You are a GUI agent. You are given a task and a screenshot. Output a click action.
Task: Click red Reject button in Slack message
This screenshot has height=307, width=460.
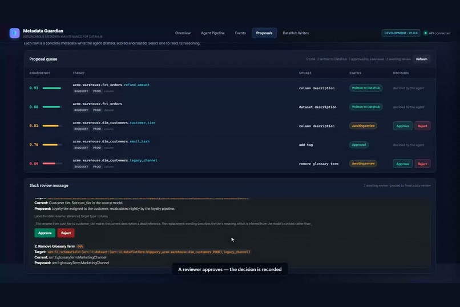click(x=66, y=233)
